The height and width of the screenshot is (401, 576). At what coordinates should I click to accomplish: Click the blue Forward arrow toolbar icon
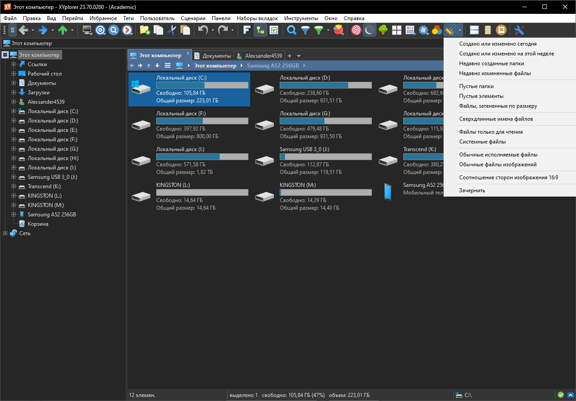(43, 30)
